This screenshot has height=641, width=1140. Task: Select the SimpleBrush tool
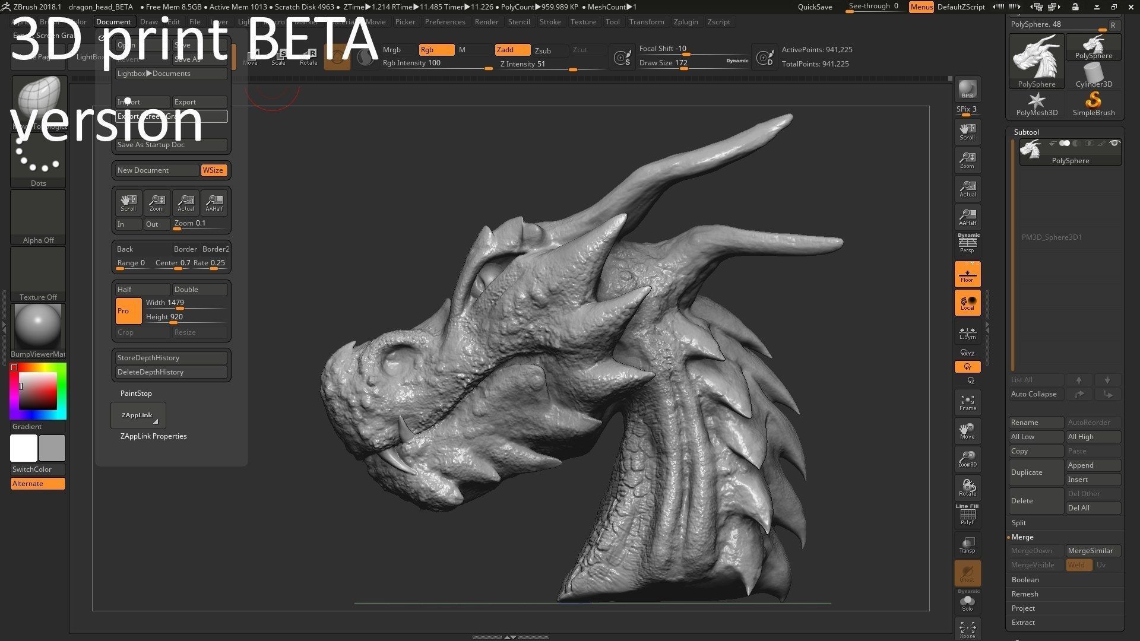point(1094,104)
